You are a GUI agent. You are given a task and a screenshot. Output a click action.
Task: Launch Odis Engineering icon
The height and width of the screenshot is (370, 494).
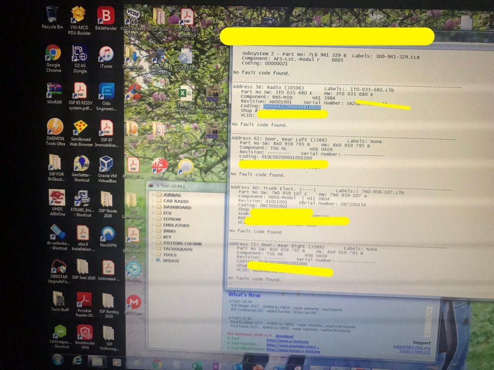point(106,97)
